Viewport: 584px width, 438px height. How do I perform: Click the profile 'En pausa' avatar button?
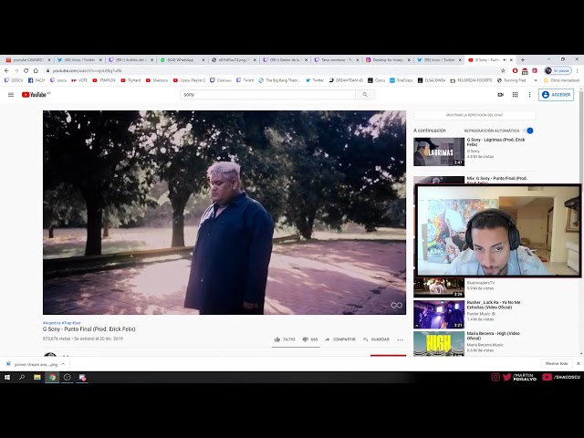[558, 70]
